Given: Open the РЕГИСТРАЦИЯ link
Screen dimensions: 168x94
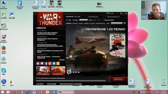Looking at the screenshot, I should 51,84.
